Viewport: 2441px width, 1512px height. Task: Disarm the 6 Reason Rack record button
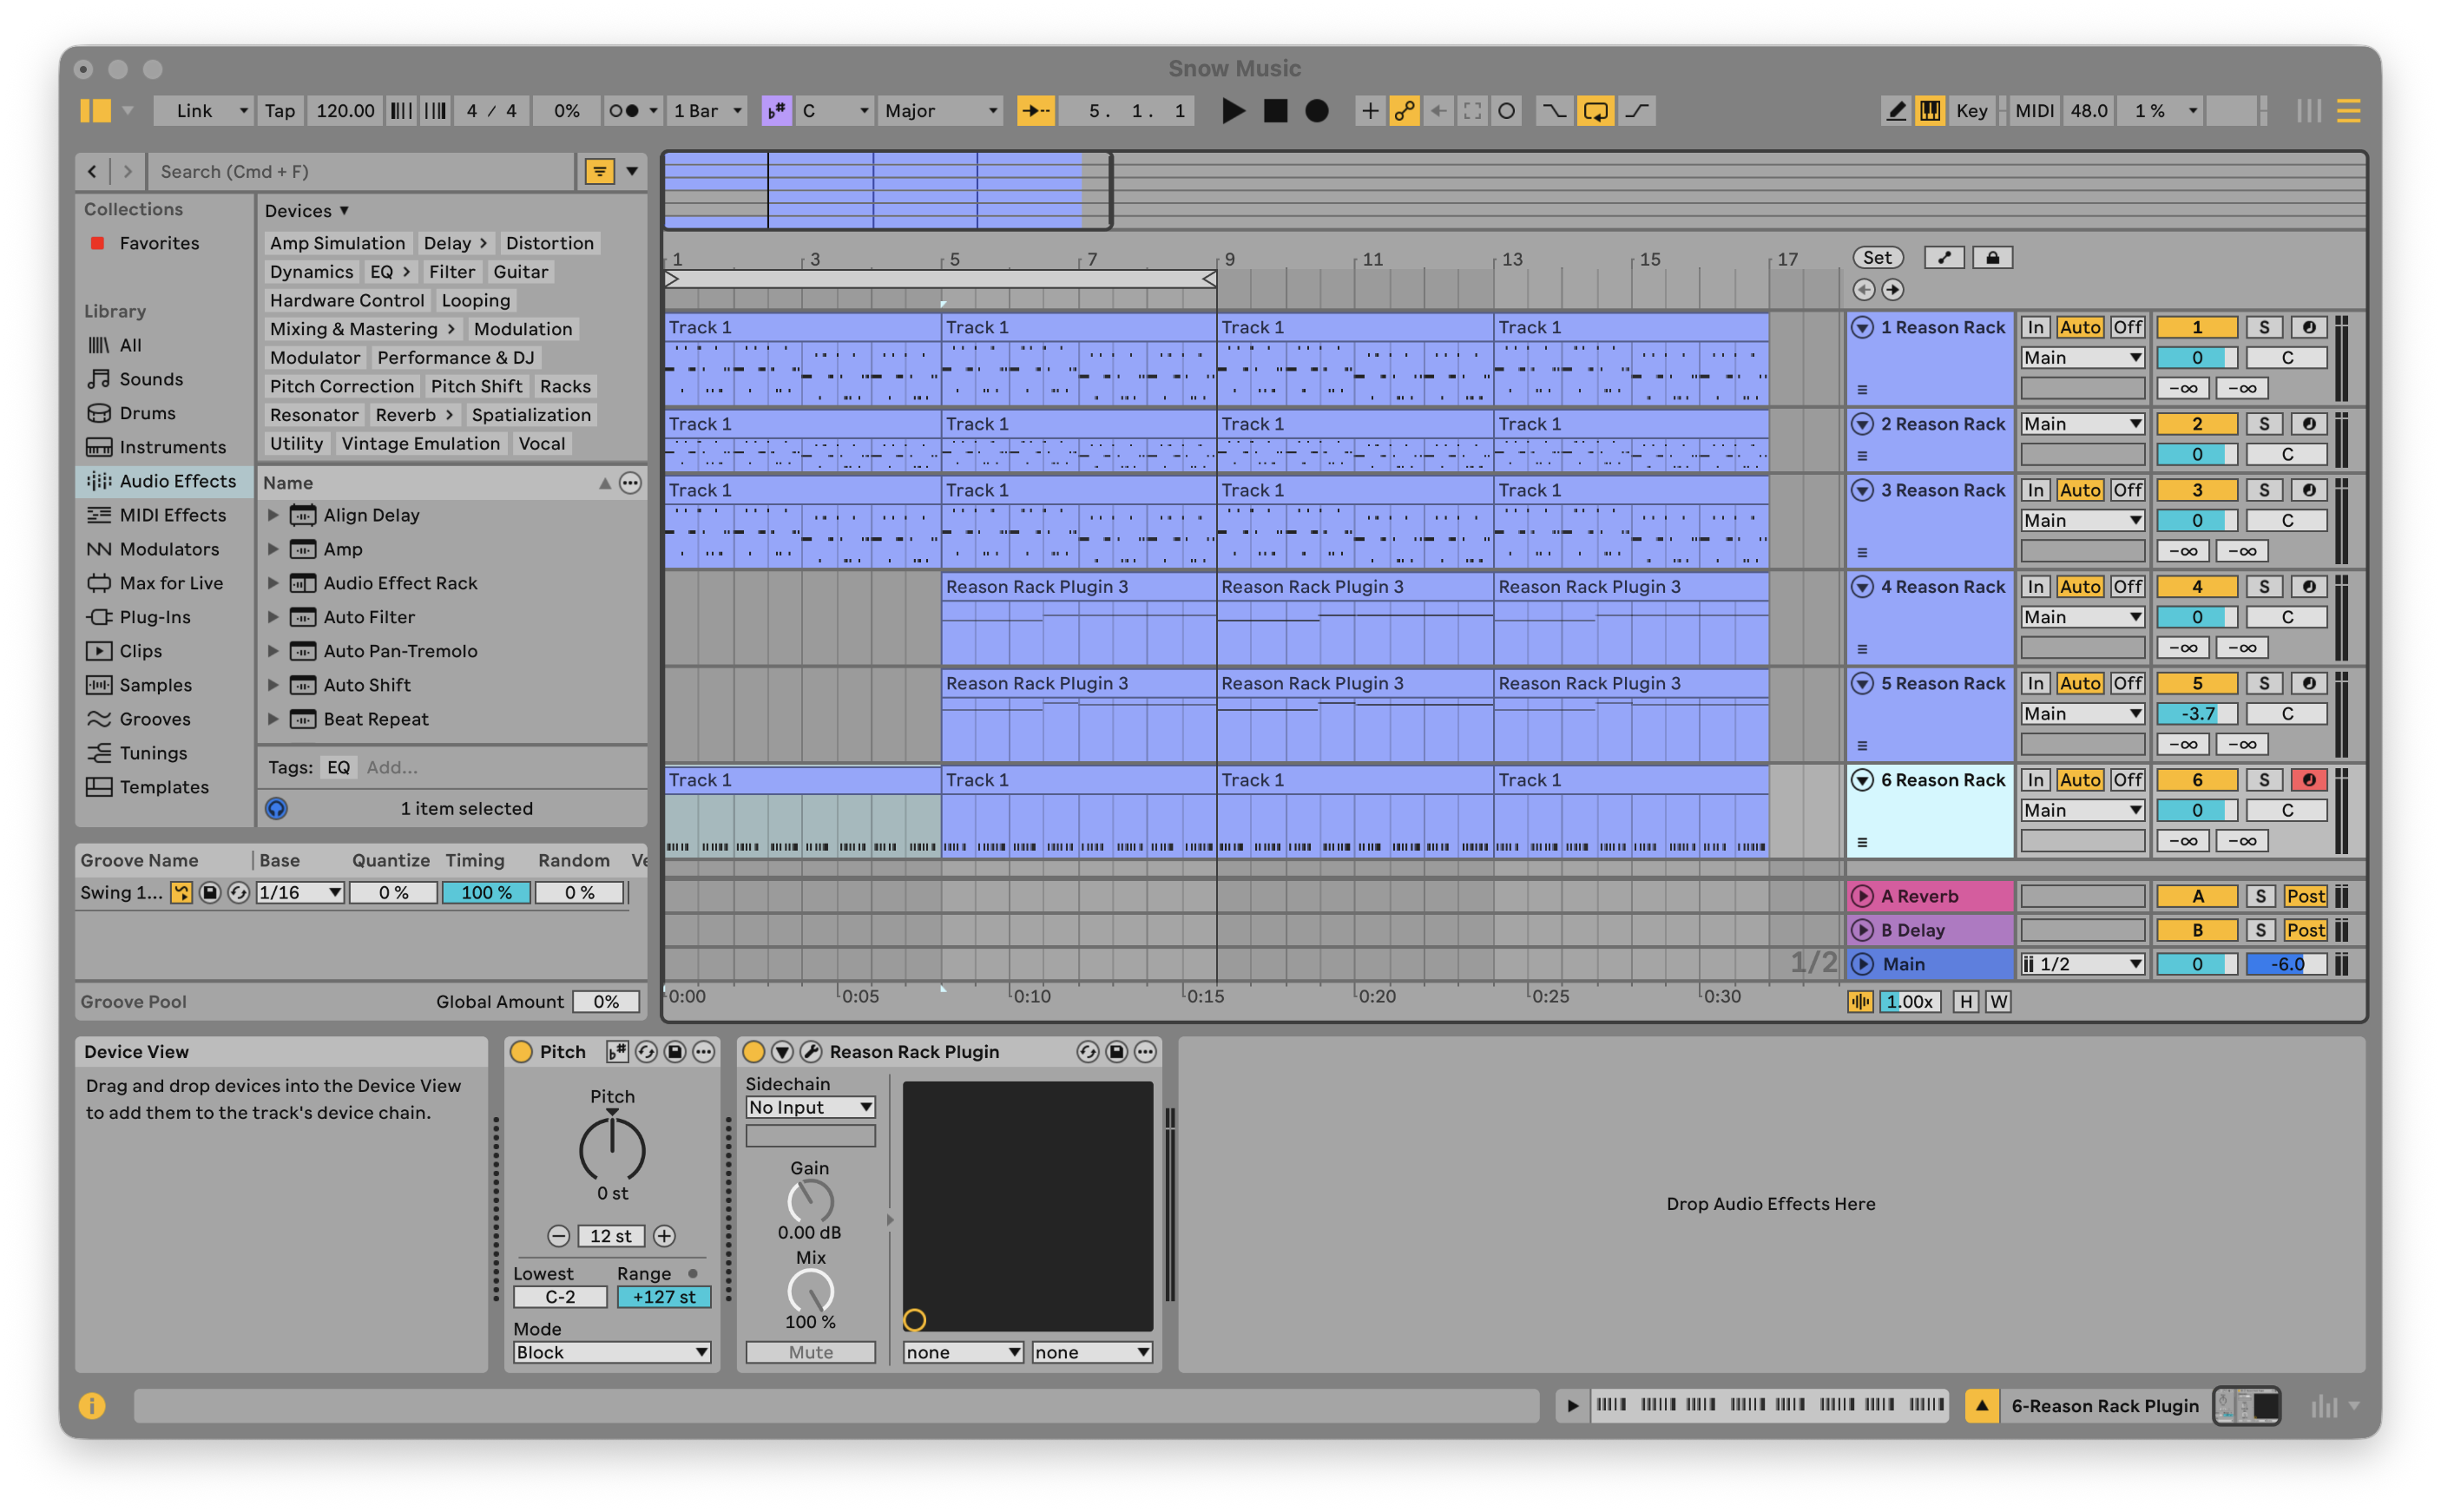[2309, 780]
